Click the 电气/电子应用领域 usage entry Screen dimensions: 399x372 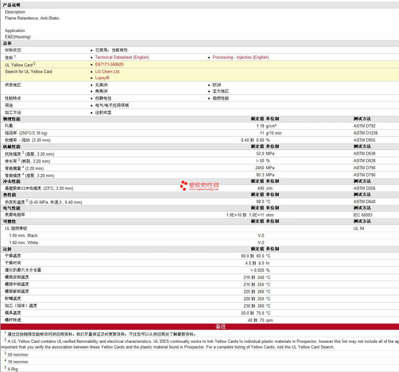click(112, 106)
